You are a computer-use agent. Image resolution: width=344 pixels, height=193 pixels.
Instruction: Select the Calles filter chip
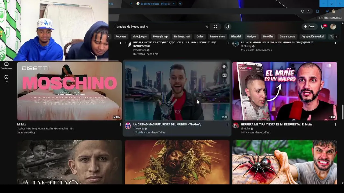coord(200,36)
